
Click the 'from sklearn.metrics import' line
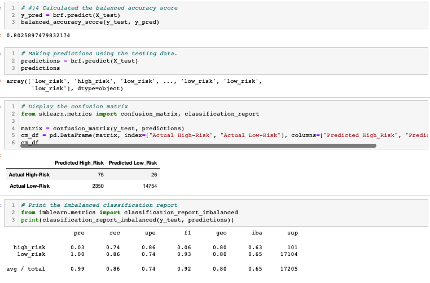140,114
